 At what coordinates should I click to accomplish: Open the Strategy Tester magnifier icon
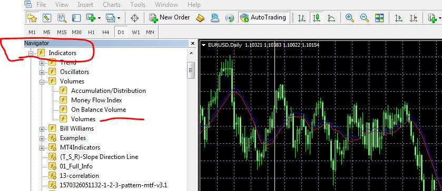point(62,18)
